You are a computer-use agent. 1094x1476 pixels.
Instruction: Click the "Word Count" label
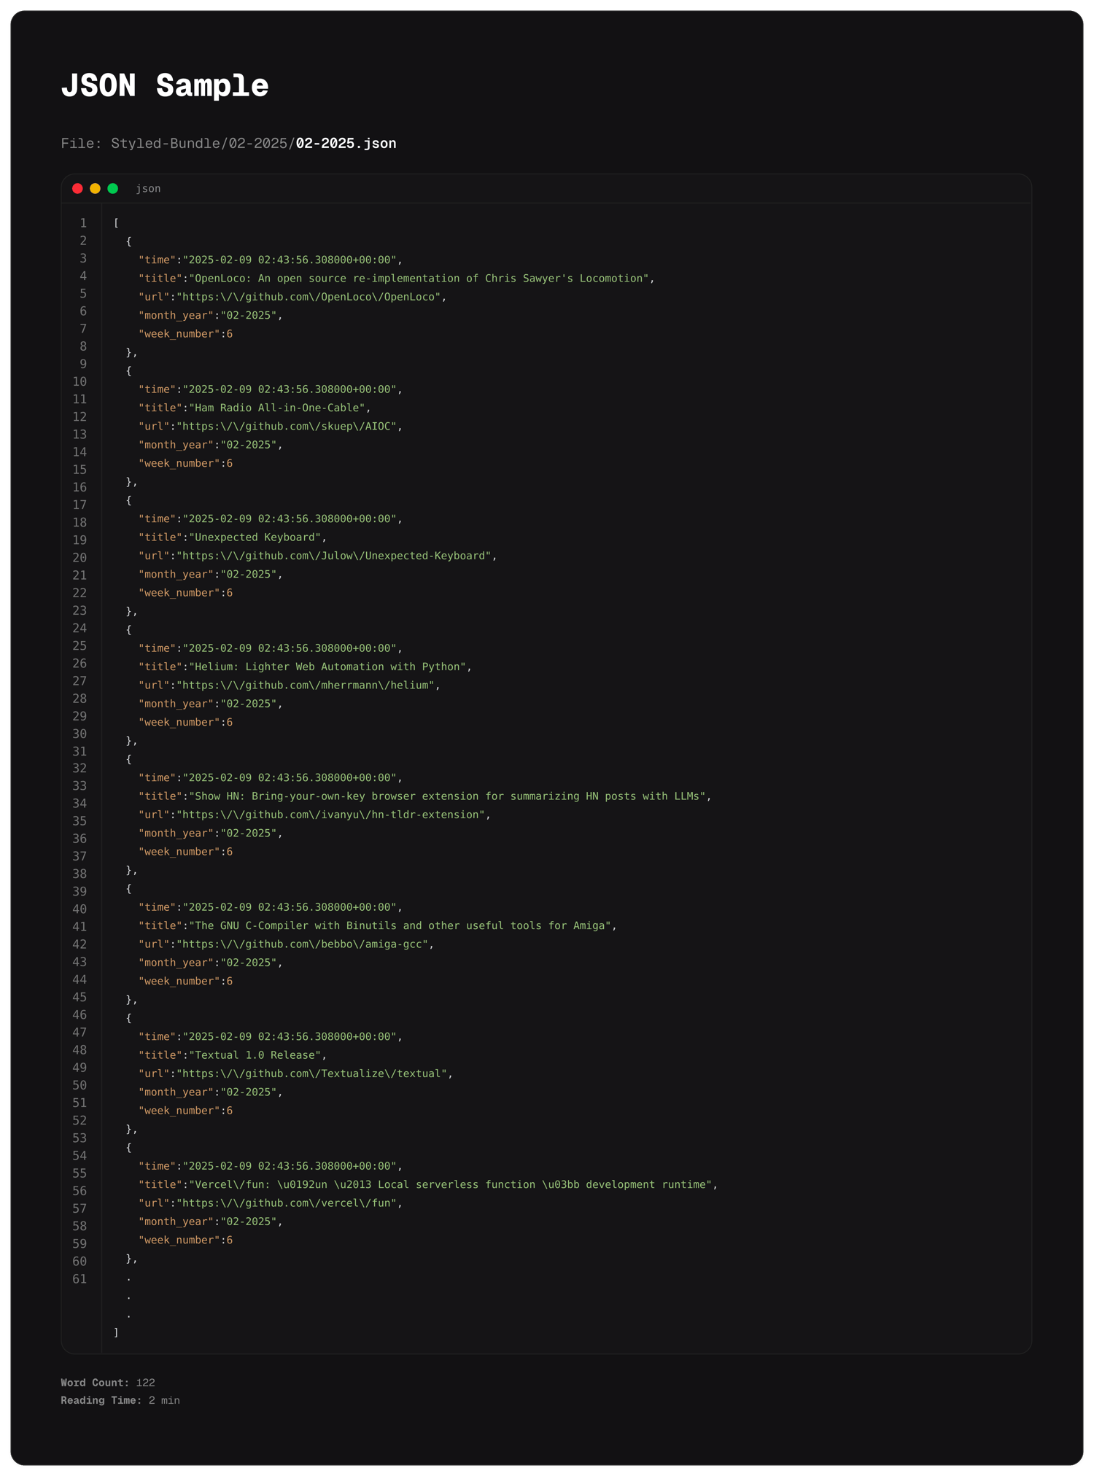[x=95, y=1383]
